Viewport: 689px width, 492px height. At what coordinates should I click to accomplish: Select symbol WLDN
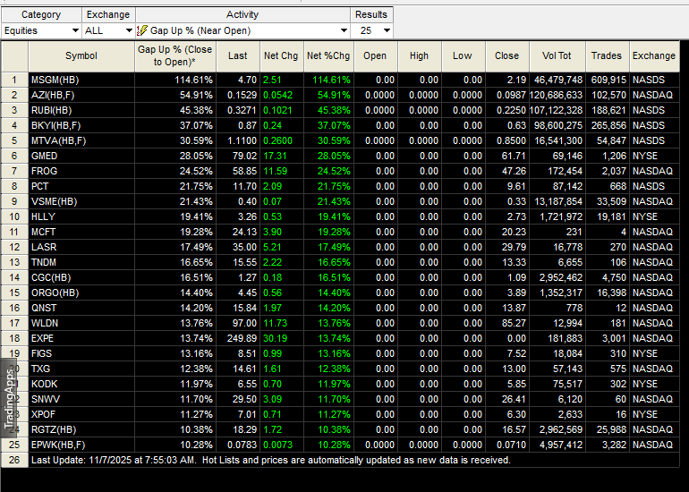(x=45, y=323)
